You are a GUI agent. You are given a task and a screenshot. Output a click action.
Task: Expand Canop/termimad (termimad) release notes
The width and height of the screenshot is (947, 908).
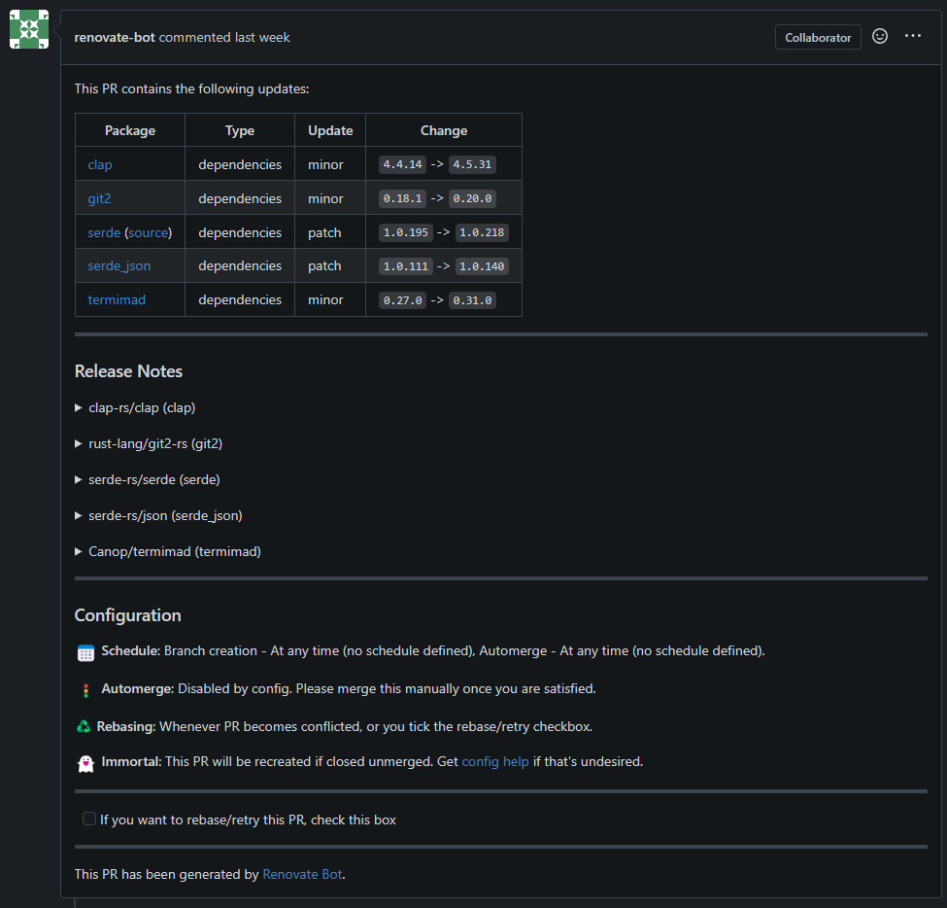(x=168, y=552)
